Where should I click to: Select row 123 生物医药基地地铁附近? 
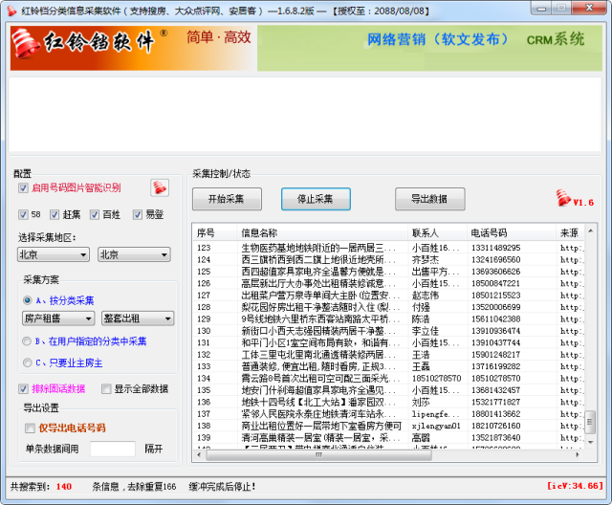[x=318, y=248]
